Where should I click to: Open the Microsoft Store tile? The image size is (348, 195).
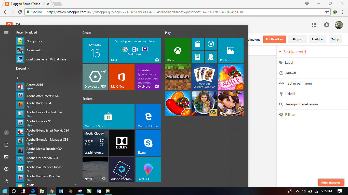(108, 116)
